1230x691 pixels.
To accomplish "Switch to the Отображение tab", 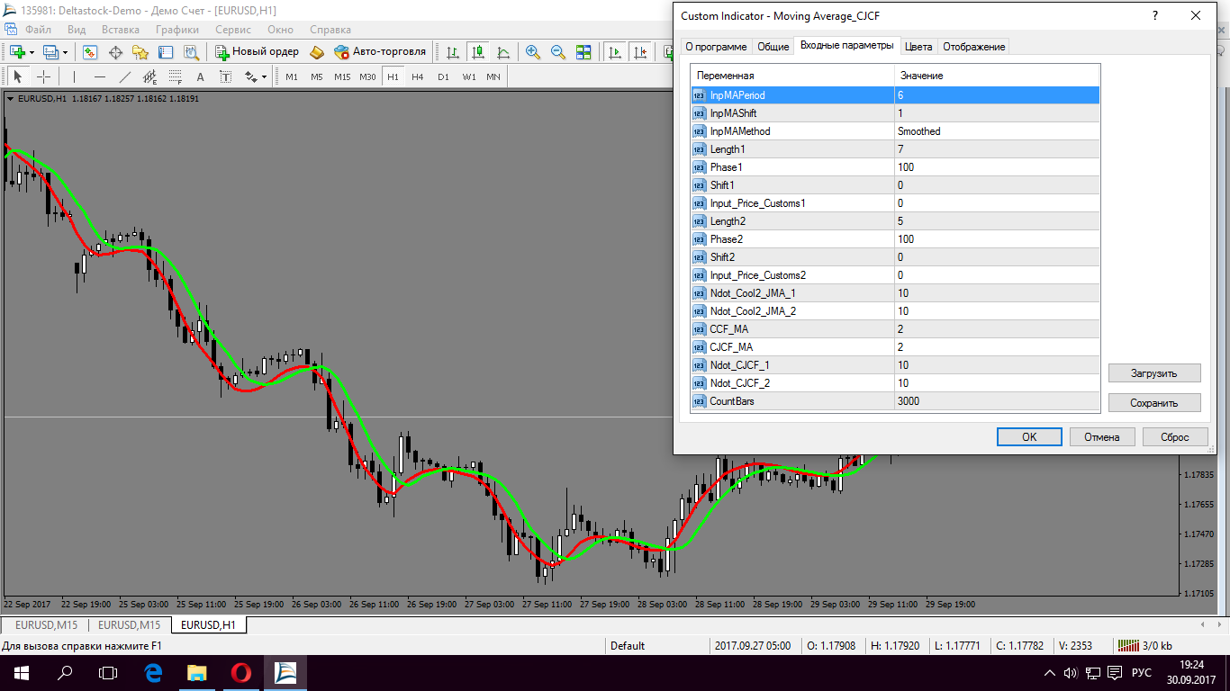I will (973, 47).
